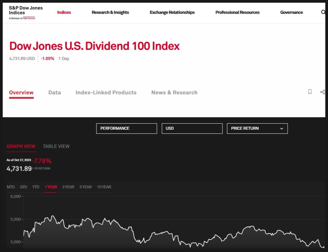Open Exchange Relationships menu
The image size is (328, 252).
click(x=172, y=12)
